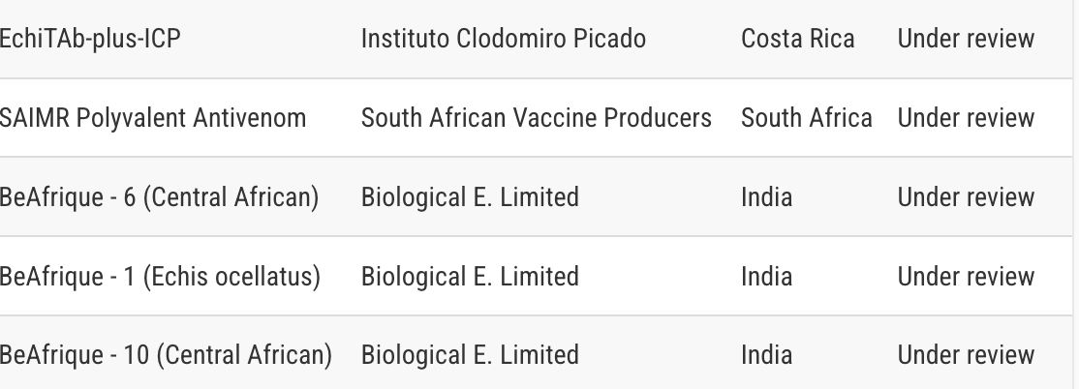Click South African Vaccine Producers cell
Image resolution: width=1079 pixels, height=389 pixels.
(537, 117)
